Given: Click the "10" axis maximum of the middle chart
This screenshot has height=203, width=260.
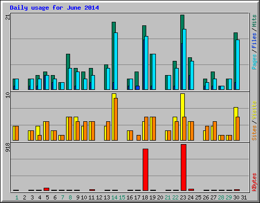Looking at the screenshot, I should click(8, 95).
